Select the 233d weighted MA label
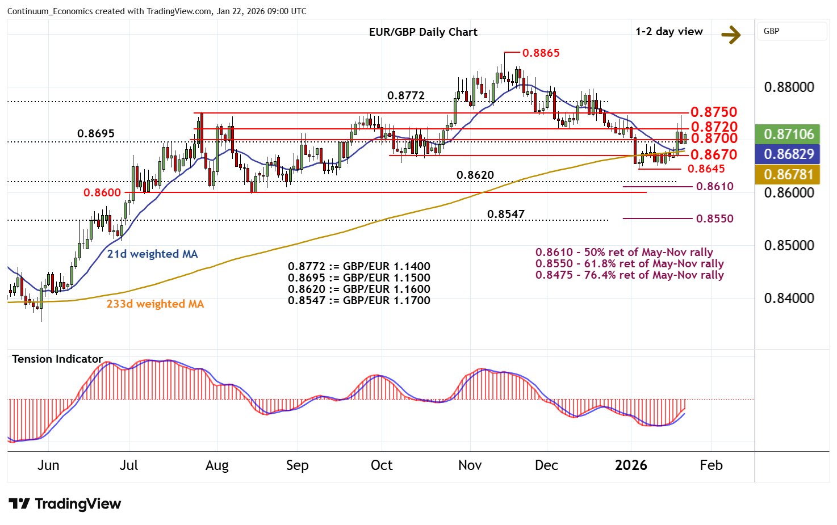Screen dimensions: 837x525 tap(155, 304)
